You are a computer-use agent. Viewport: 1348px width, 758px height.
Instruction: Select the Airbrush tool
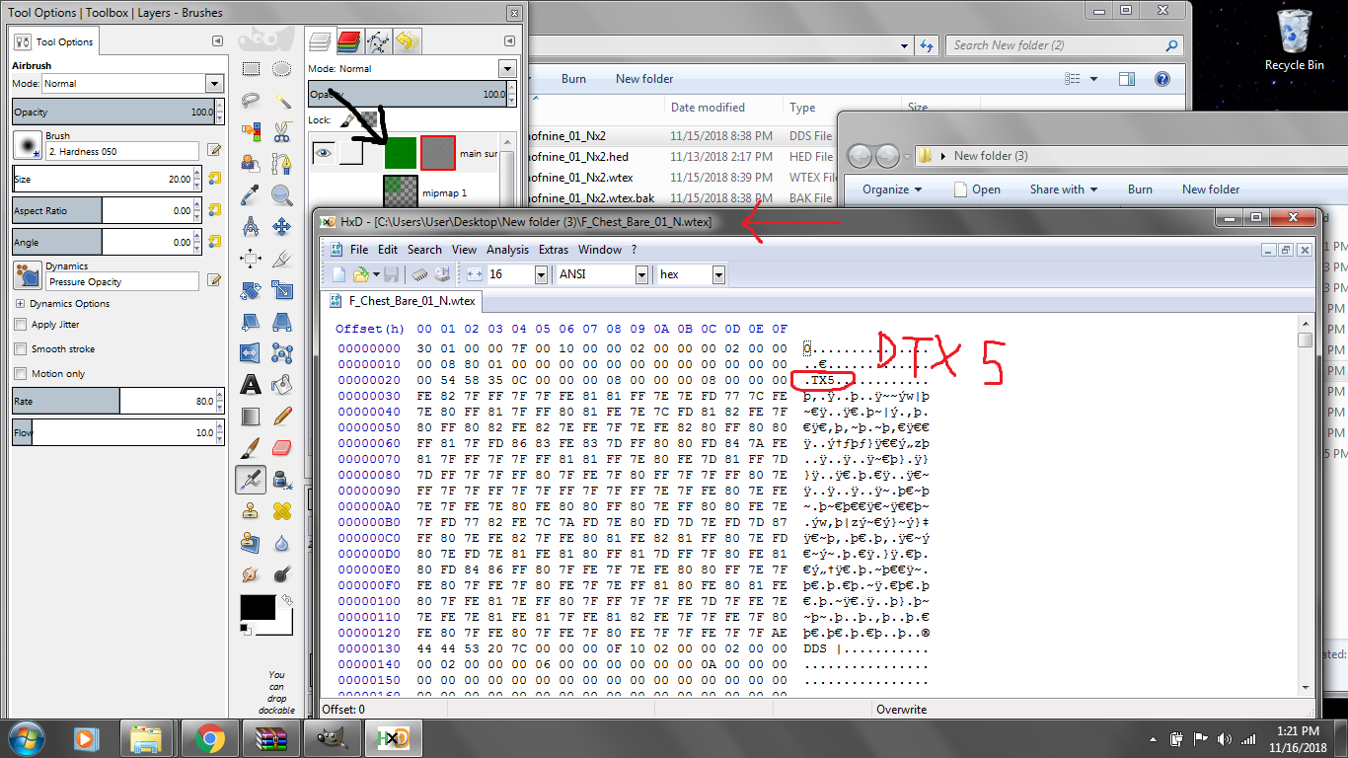coord(251,480)
